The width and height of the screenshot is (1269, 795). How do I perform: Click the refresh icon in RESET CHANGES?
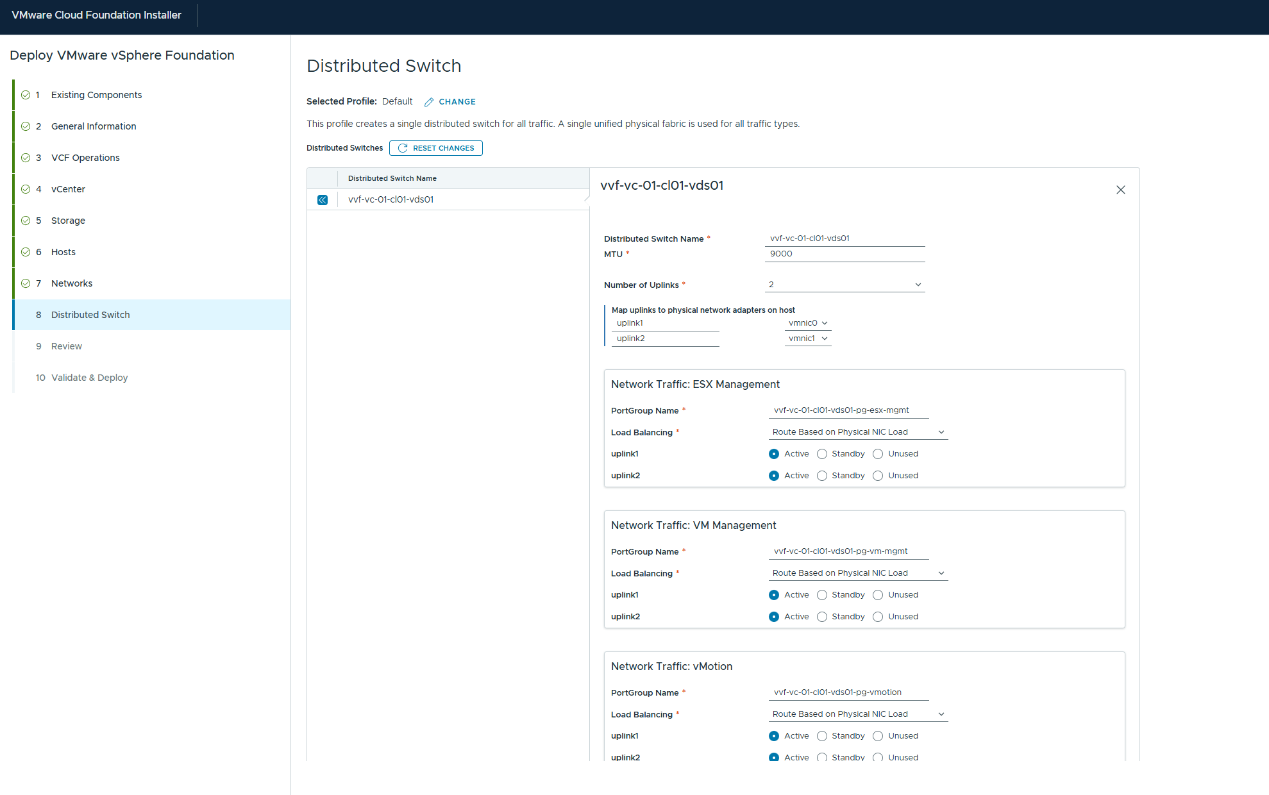pyautogui.click(x=403, y=148)
